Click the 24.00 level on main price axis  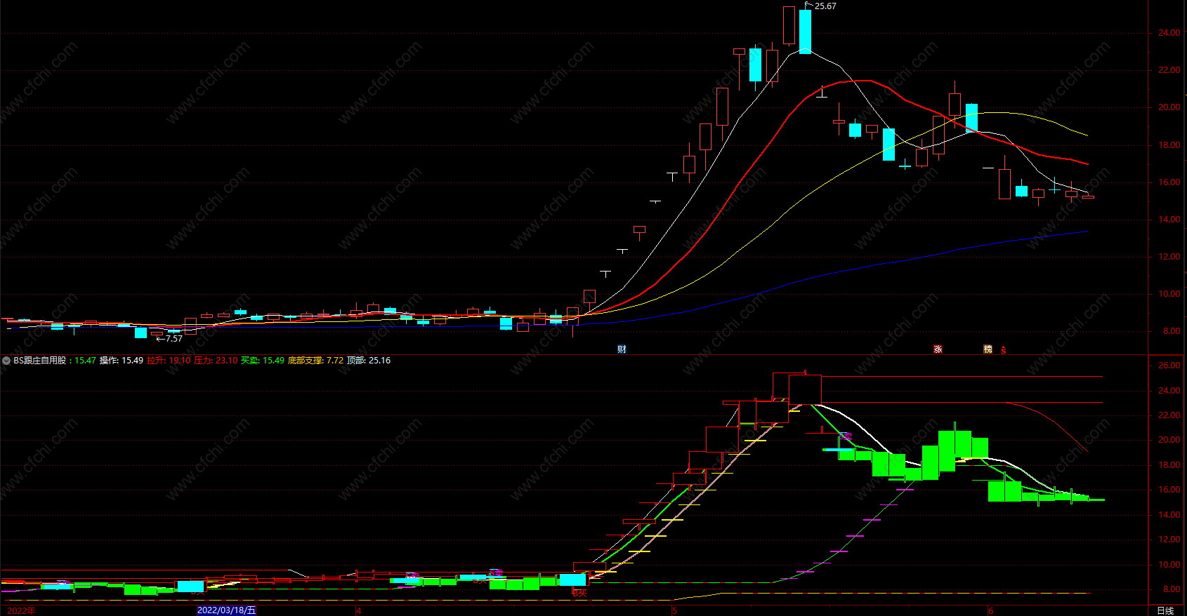click(x=1169, y=33)
